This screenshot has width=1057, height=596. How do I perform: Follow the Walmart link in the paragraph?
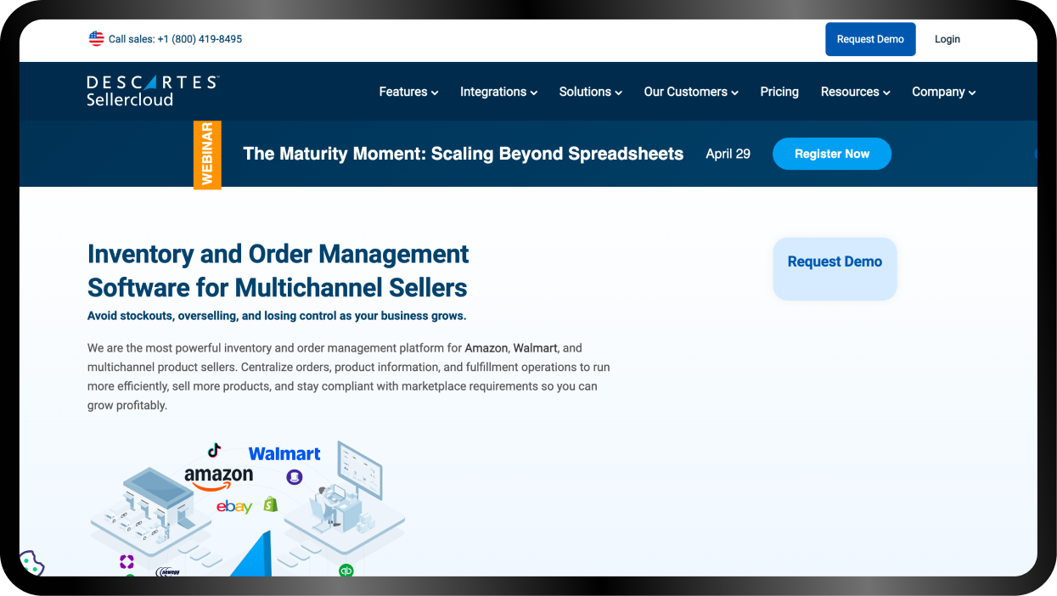[x=535, y=348]
